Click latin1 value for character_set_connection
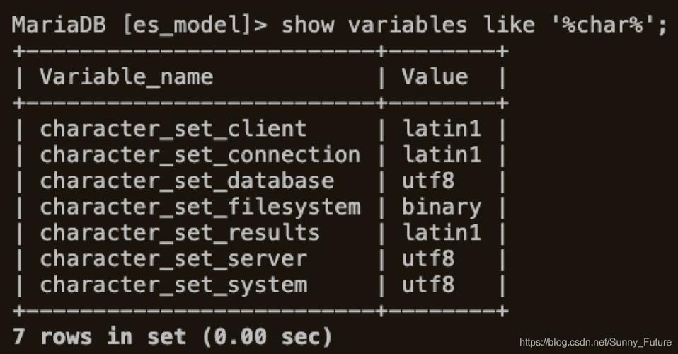678x354 pixels. click(x=442, y=154)
